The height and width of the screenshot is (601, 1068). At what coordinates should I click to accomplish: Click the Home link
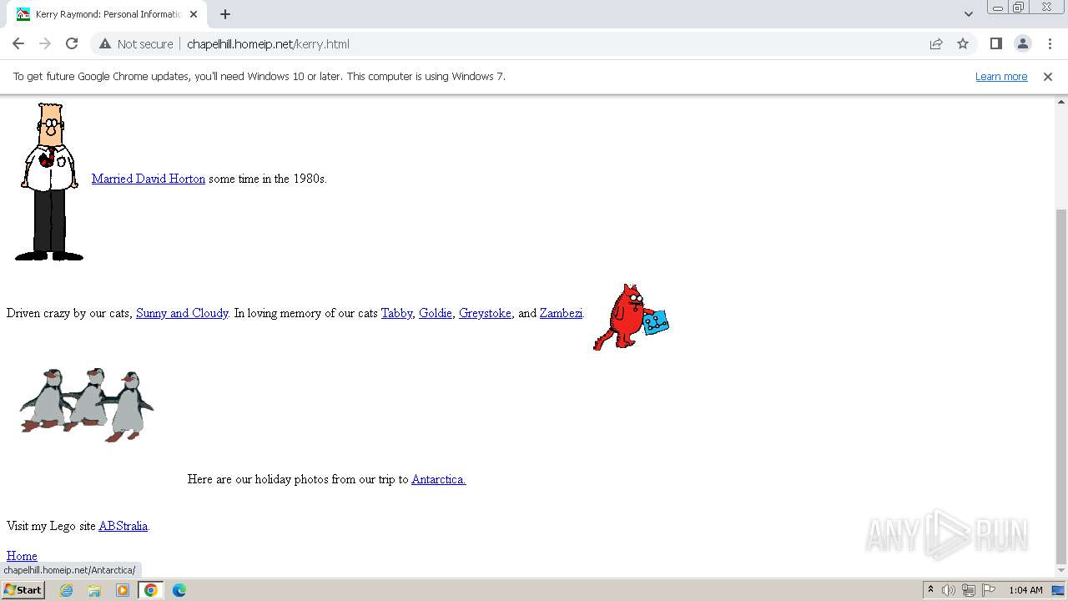22,556
